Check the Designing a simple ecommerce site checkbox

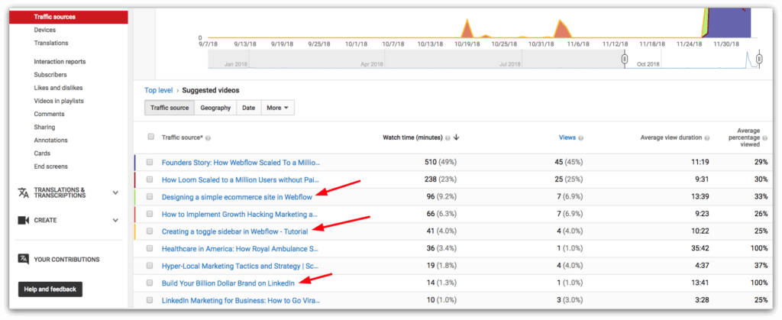pyautogui.click(x=150, y=197)
